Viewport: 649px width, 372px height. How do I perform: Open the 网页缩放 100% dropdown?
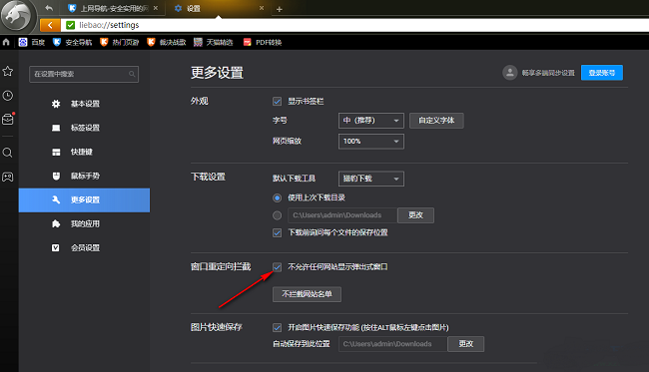point(370,142)
